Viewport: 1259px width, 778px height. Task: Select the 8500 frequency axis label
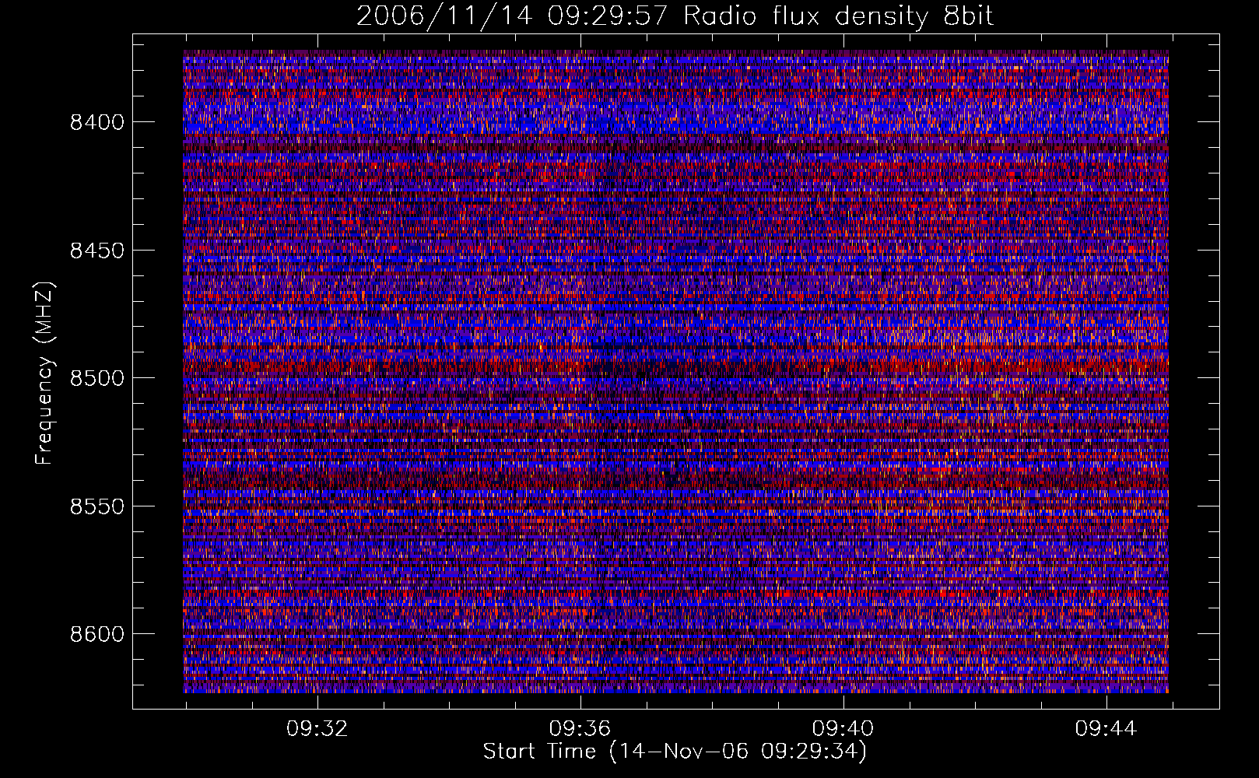97,378
